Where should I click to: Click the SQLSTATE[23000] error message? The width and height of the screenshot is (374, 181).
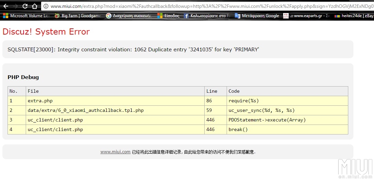pos(133,50)
